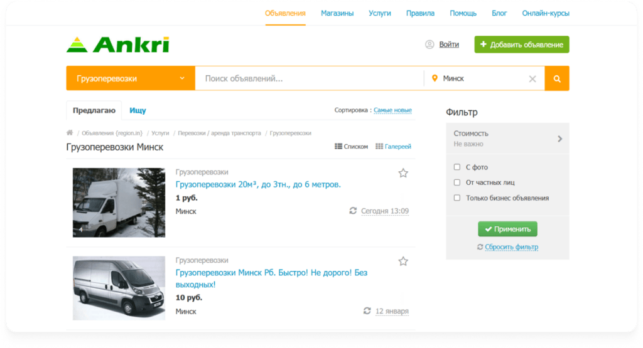Click the Сегодня 13:09 date

pos(385,211)
